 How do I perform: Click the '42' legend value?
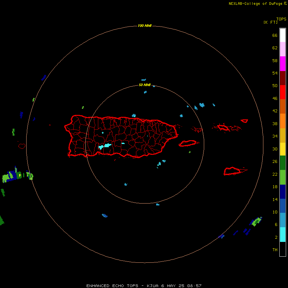tap(275, 111)
